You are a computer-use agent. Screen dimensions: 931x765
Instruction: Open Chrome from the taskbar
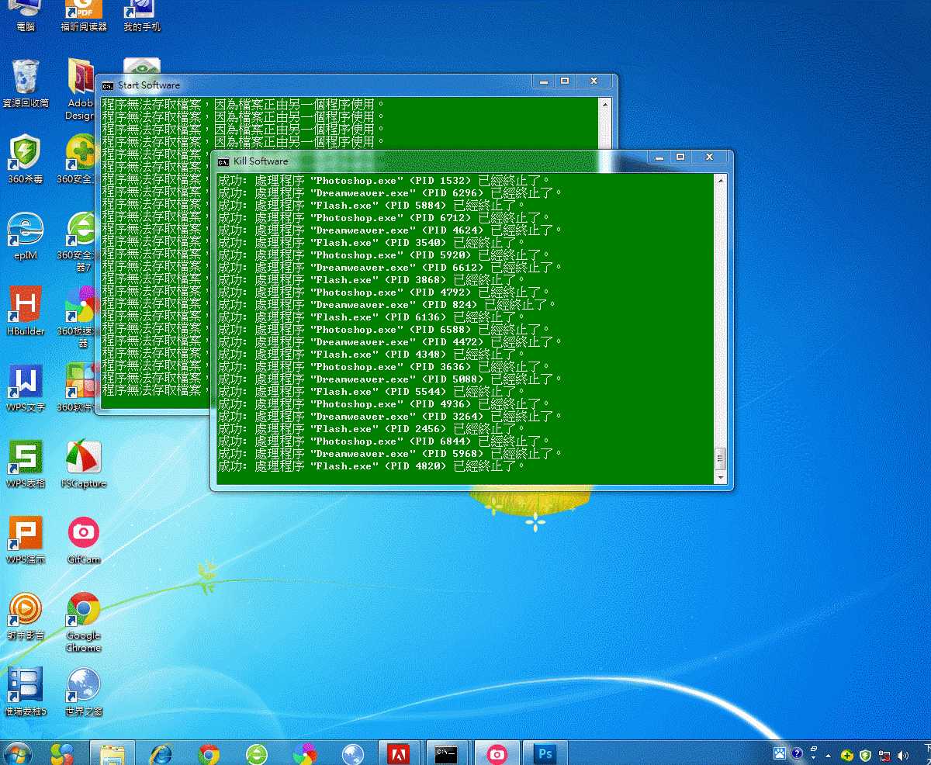(x=209, y=753)
